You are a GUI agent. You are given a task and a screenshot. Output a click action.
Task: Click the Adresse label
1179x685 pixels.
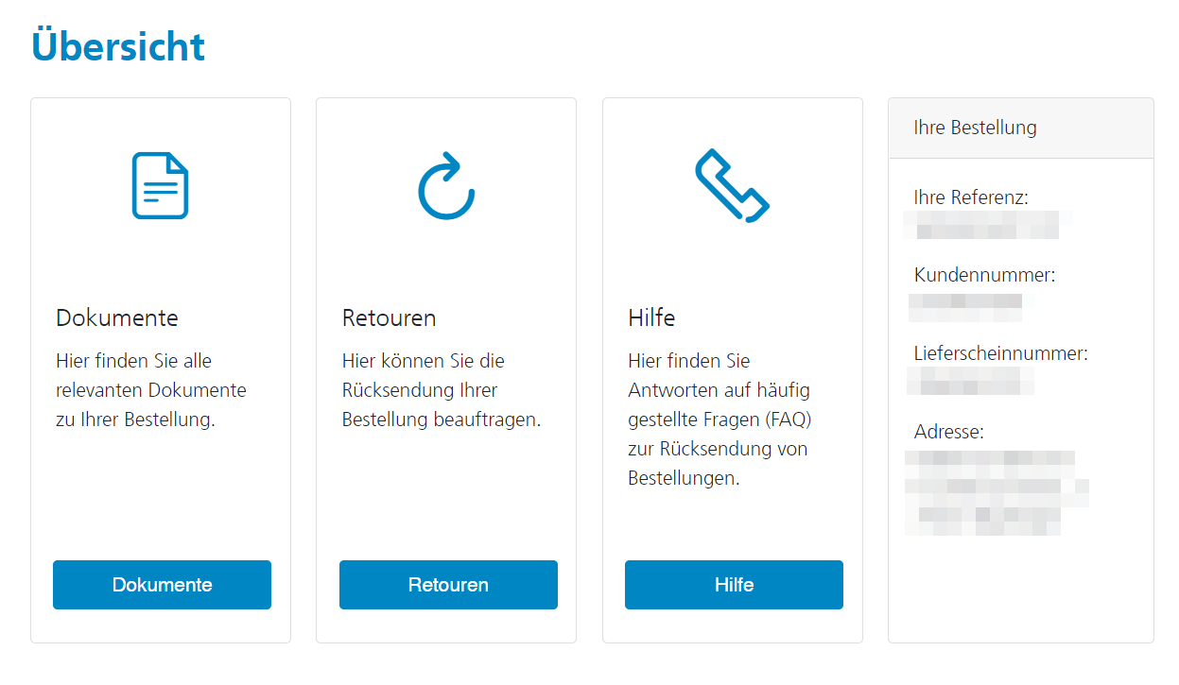pyautogui.click(x=948, y=432)
